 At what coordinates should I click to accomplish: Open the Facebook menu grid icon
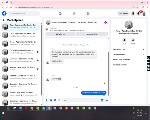coord(133,13)
